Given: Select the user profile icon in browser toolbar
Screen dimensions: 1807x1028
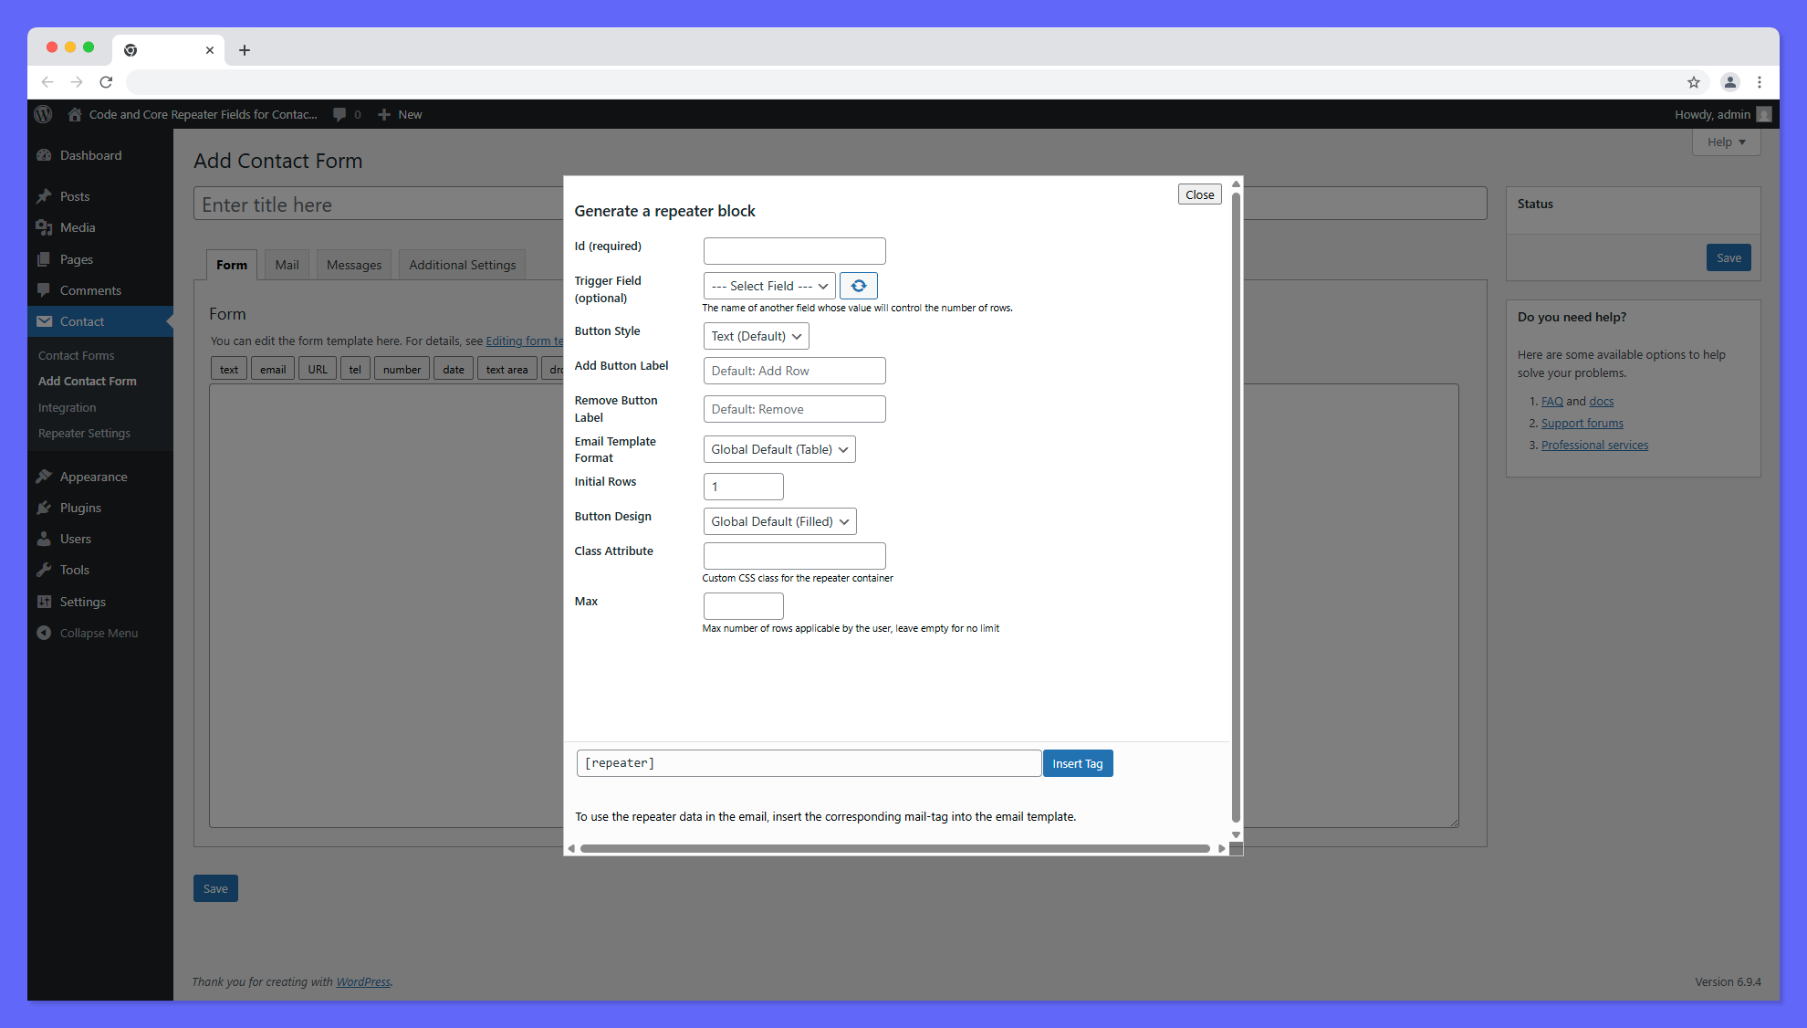Looking at the screenshot, I should pos(1729,81).
